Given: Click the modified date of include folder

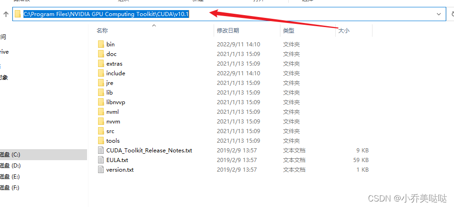Looking at the screenshot, I should (239, 73).
